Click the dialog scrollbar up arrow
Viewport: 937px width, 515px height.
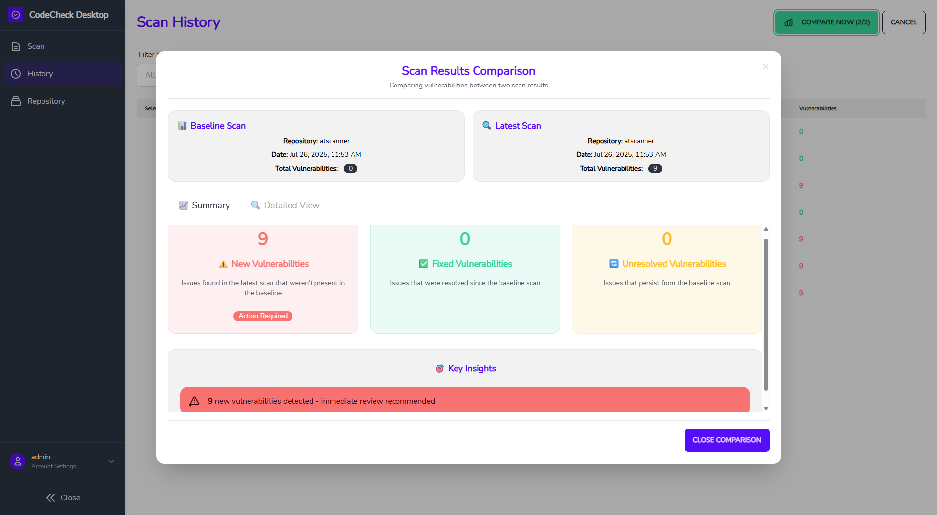point(766,229)
